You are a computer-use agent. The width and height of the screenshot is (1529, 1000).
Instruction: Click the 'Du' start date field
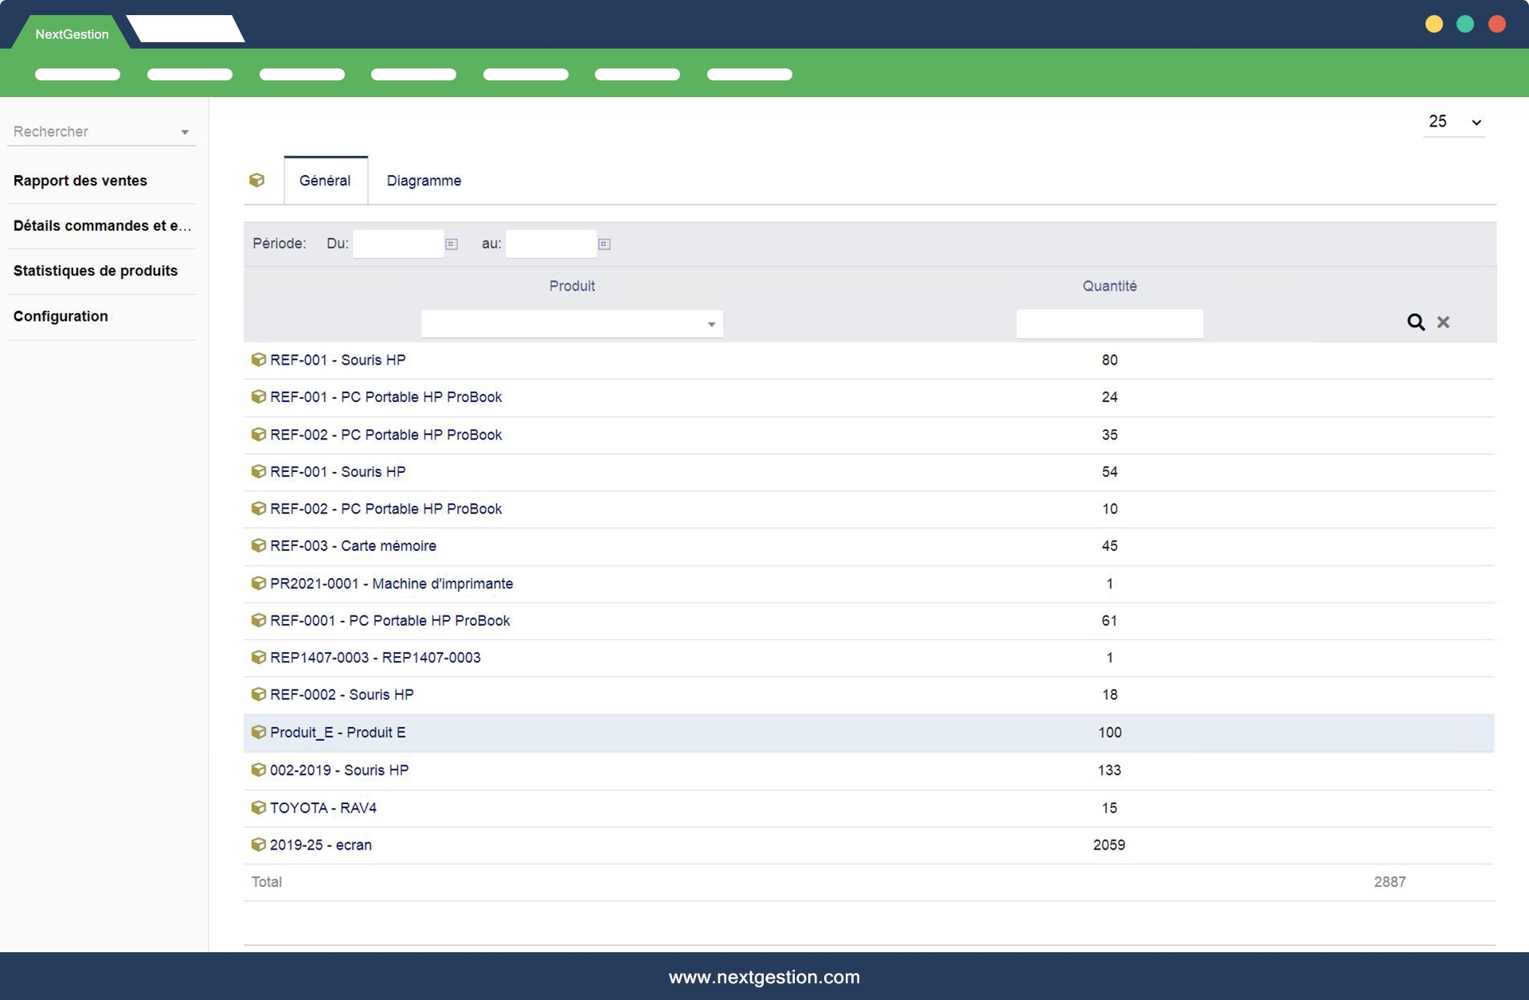point(397,244)
